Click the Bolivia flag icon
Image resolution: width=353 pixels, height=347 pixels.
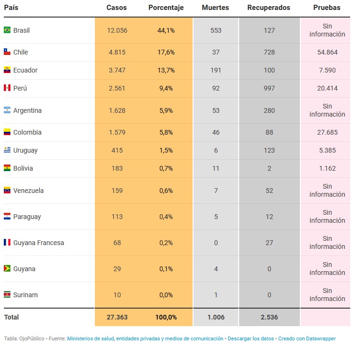click(7, 168)
